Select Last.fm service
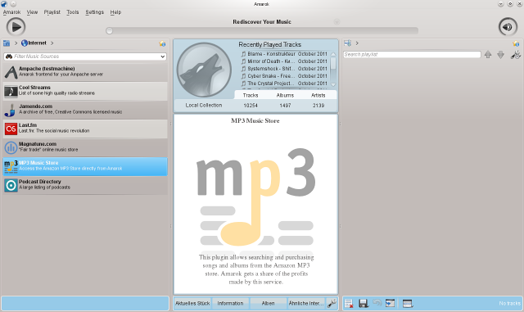 (x=85, y=129)
